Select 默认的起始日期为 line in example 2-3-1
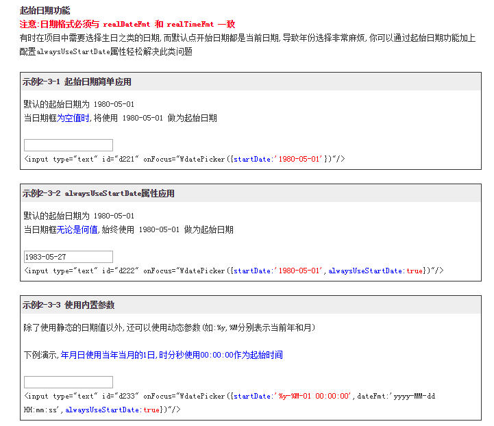494x426 pixels. pos(79,104)
